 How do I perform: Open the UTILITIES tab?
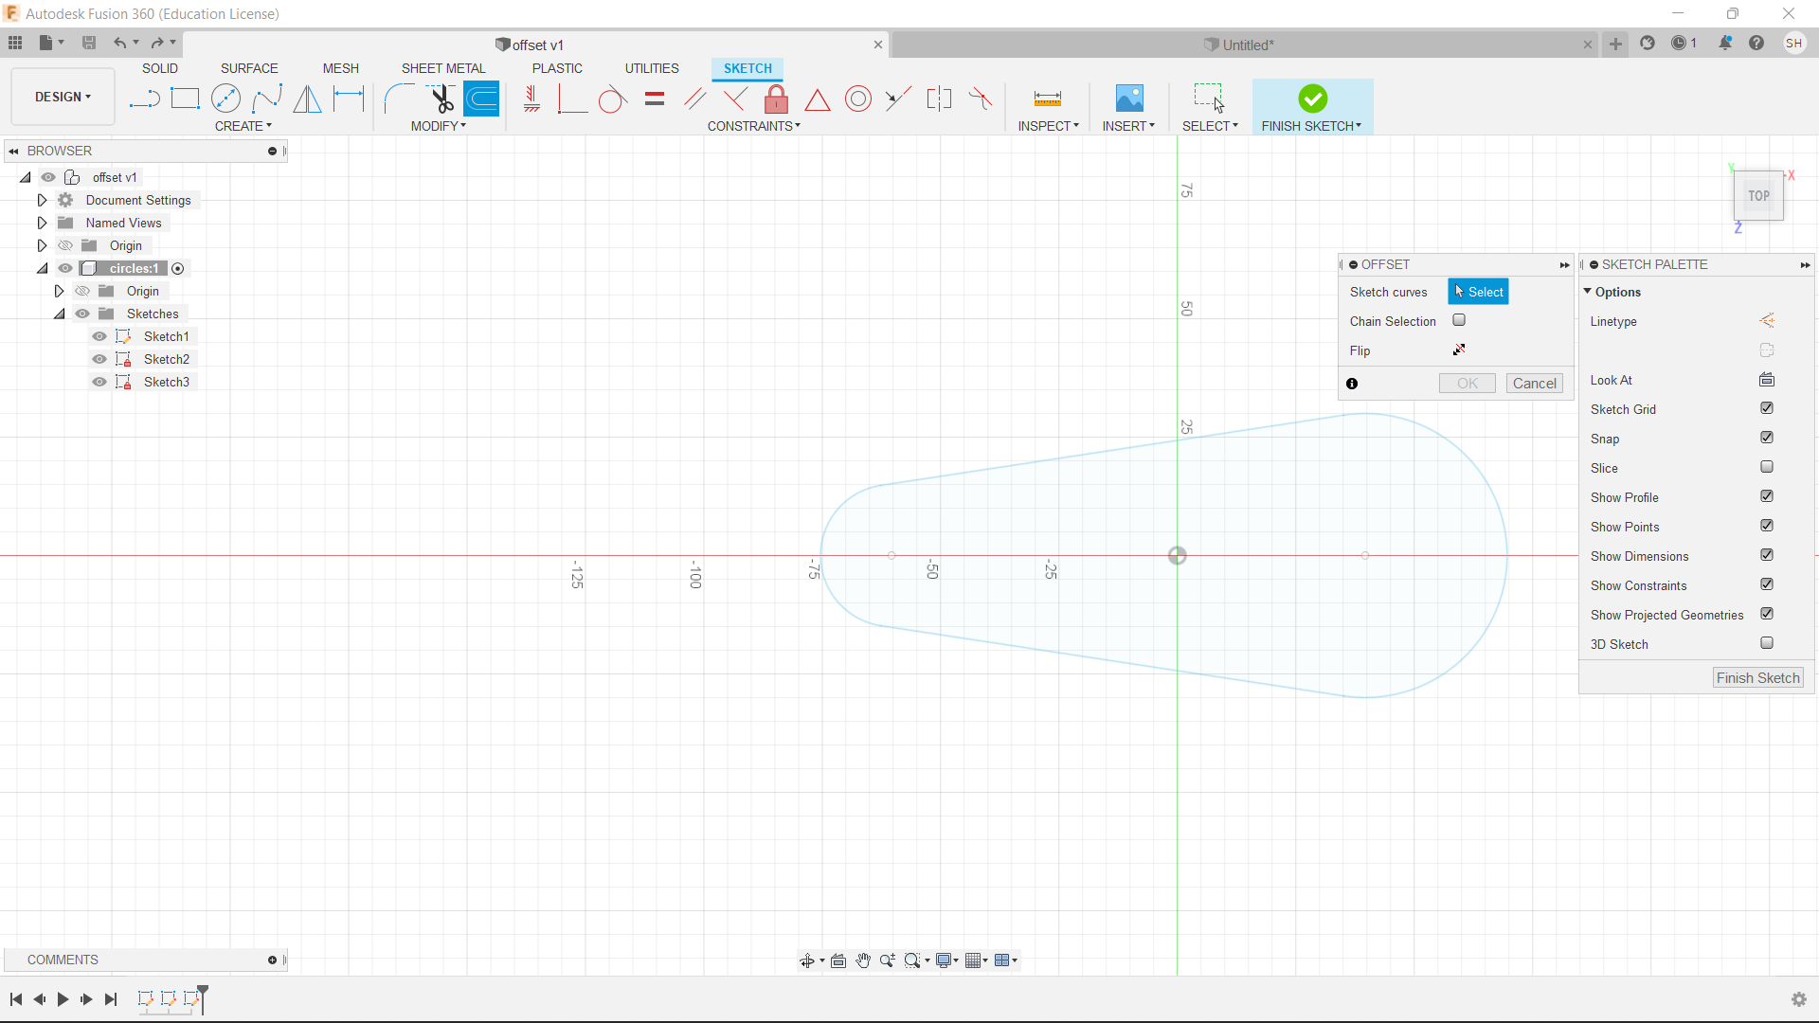652,67
